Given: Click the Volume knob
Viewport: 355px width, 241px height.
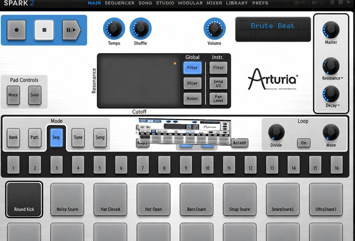Looking at the screenshot, I should pos(214,28).
